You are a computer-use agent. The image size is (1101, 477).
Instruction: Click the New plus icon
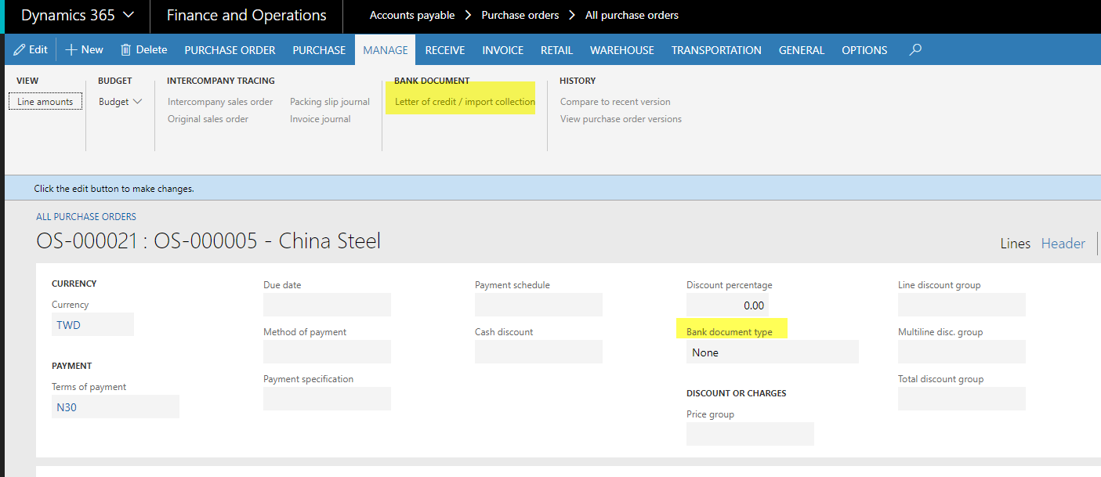click(x=71, y=49)
